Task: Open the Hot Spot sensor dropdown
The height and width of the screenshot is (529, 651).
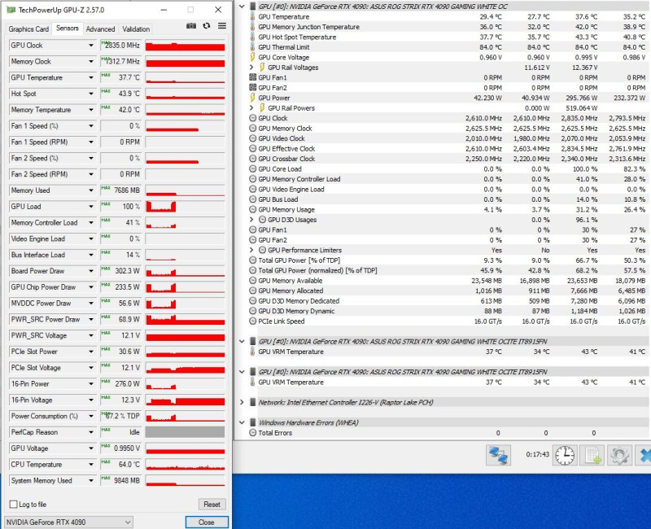Action: [91, 94]
